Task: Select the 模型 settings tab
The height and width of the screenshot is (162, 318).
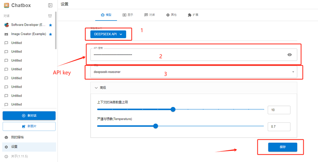Action: [106, 15]
